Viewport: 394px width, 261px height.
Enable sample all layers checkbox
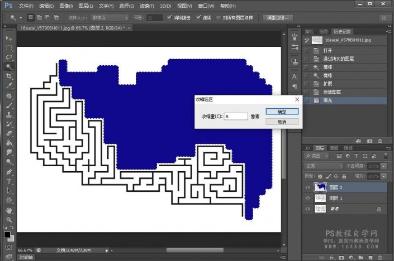217,18
